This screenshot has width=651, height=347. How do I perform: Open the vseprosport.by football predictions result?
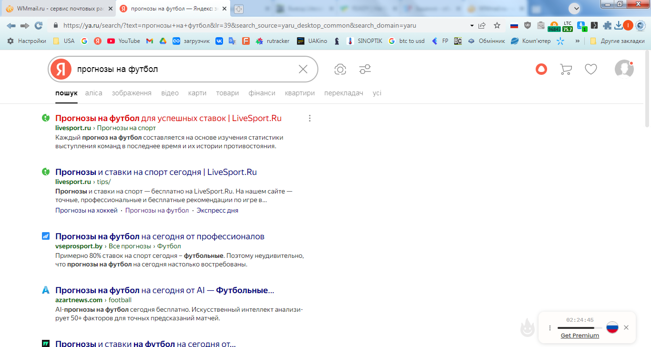tap(160, 236)
